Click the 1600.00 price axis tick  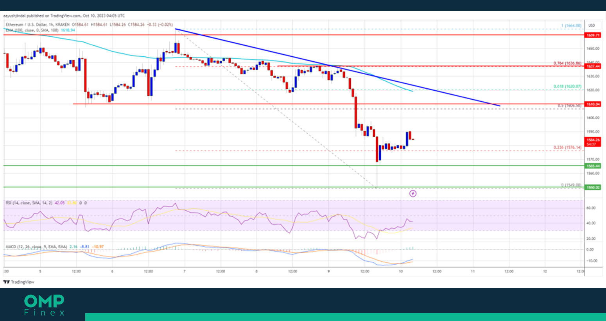pos(593,118)
